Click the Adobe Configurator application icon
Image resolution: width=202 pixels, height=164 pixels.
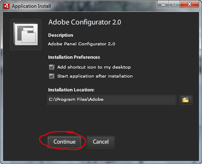click(x=26, y=35)
